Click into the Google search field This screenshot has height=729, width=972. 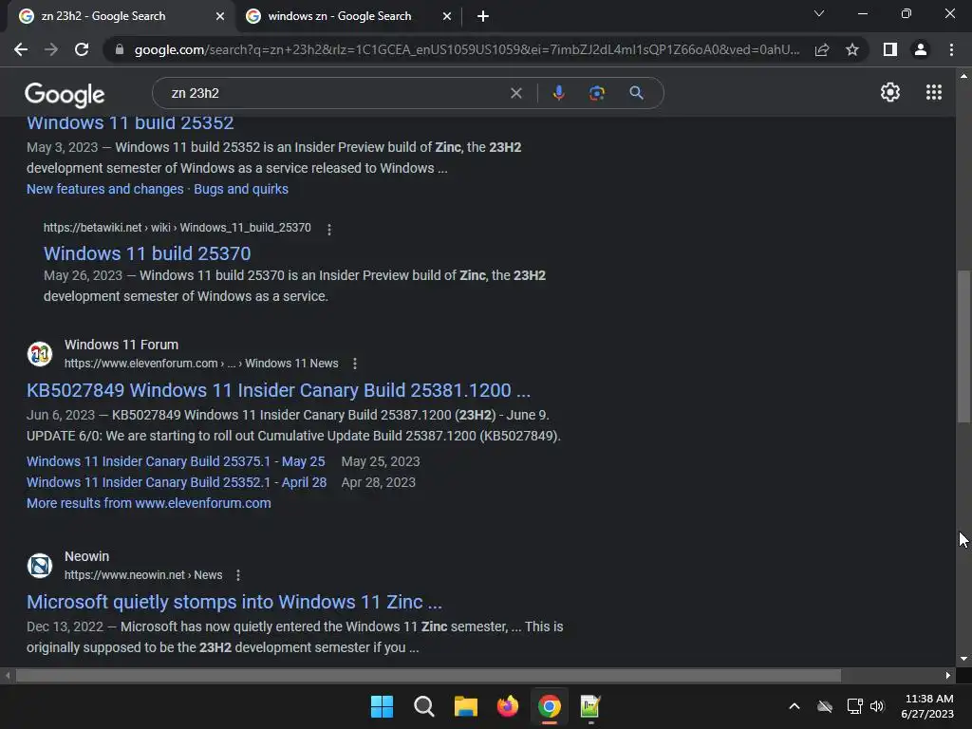(x=335, y=93)
